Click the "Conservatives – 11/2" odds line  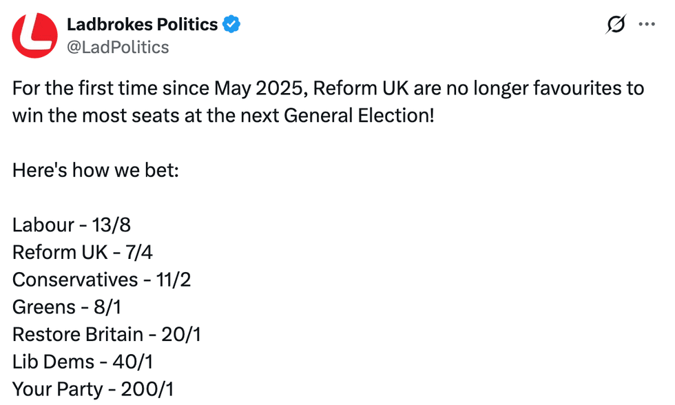click(x=101, y=280)
